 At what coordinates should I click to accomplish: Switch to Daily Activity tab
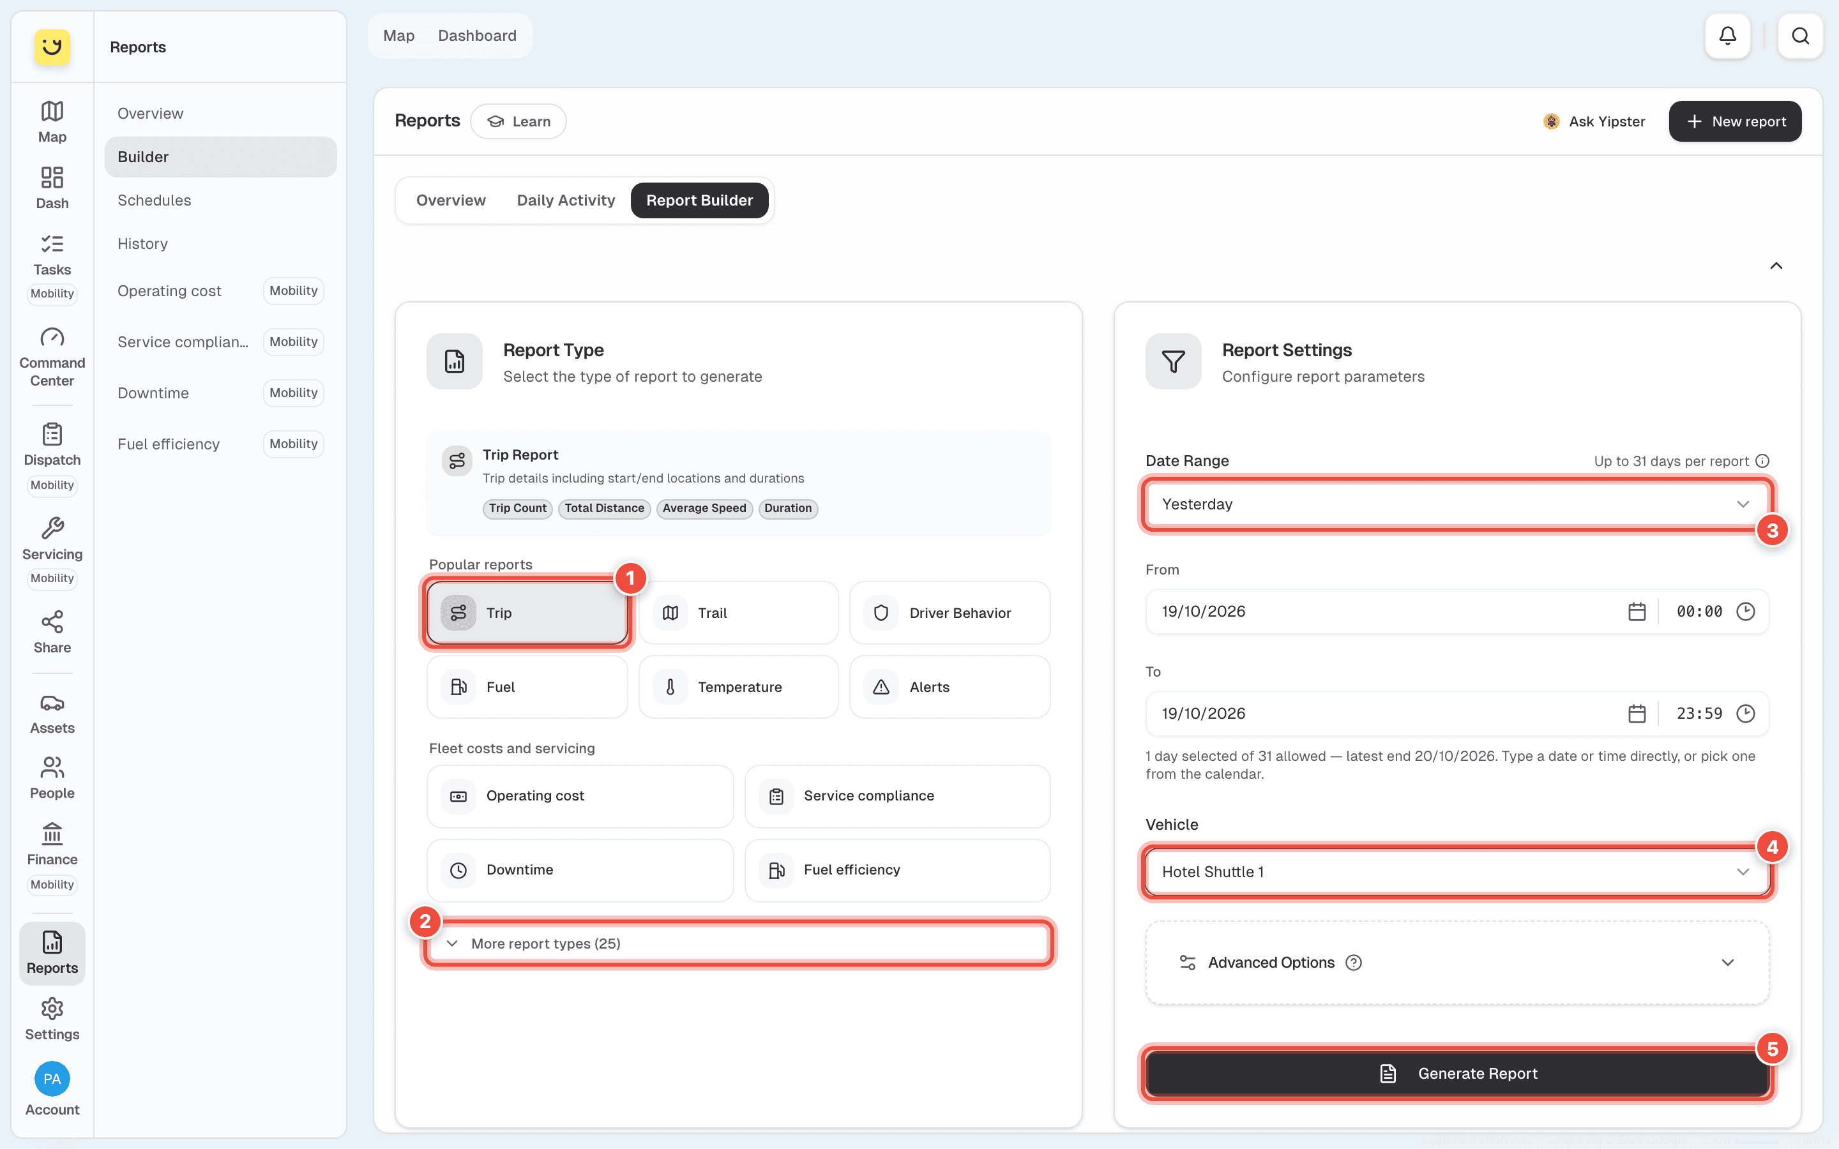point(565,200)
